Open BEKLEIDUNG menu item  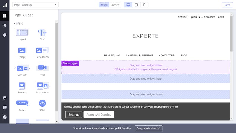112,56
